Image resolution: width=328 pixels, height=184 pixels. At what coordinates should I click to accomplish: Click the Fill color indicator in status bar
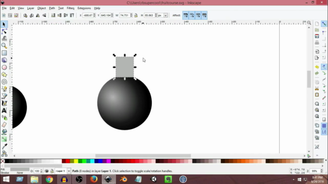[x=20, y=169]
